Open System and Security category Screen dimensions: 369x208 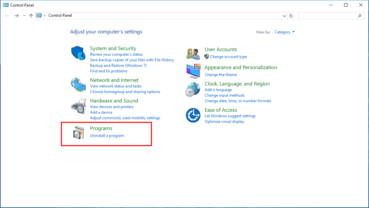tap(113, 48)
